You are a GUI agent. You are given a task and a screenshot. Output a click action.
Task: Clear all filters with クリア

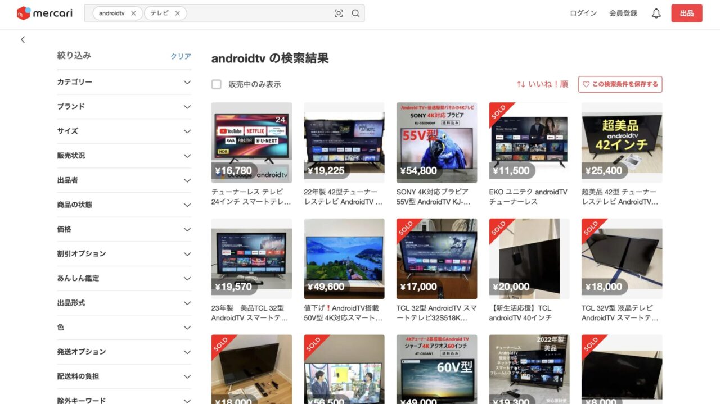tap(181, 56)
